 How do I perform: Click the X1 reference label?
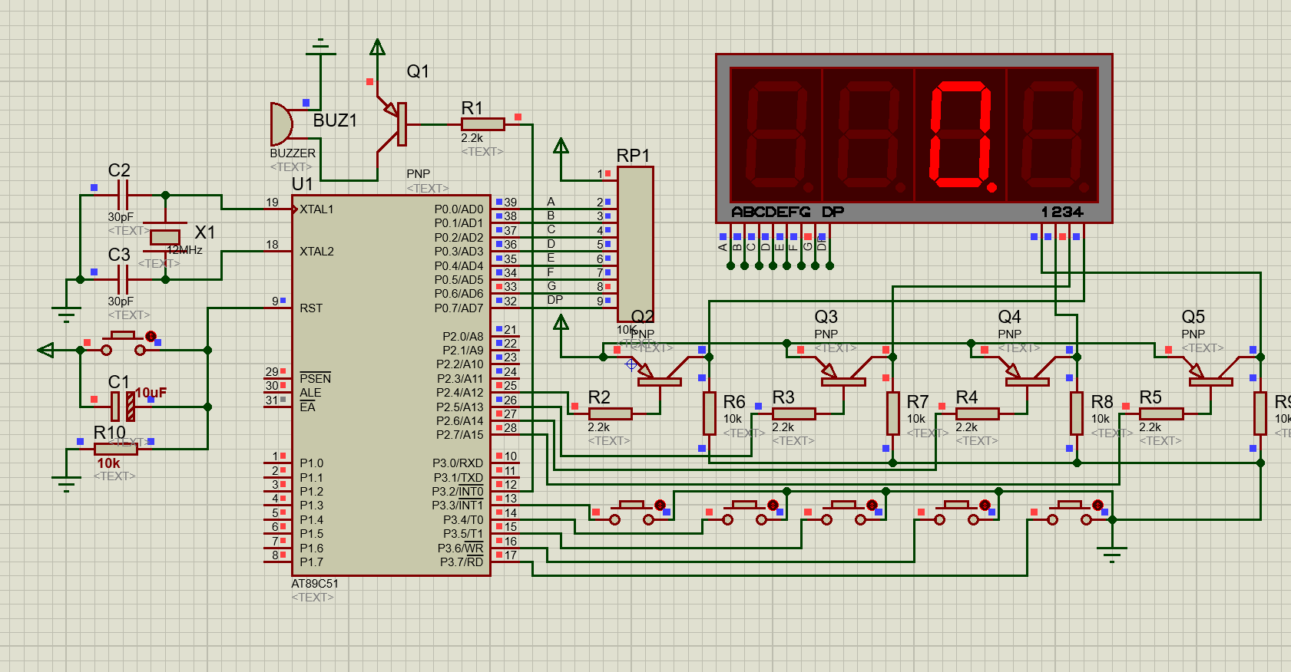(x=205, y=232)
